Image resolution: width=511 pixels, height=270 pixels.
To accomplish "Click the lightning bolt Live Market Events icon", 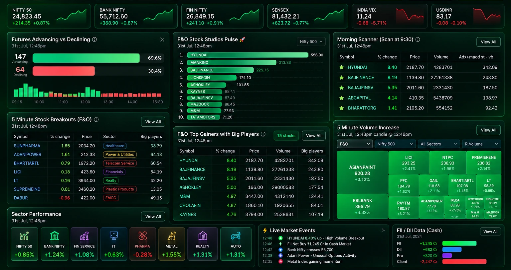I will (265, 231).
